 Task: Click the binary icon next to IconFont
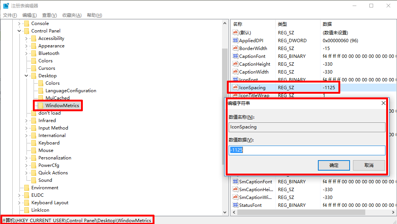coord(235,80)
